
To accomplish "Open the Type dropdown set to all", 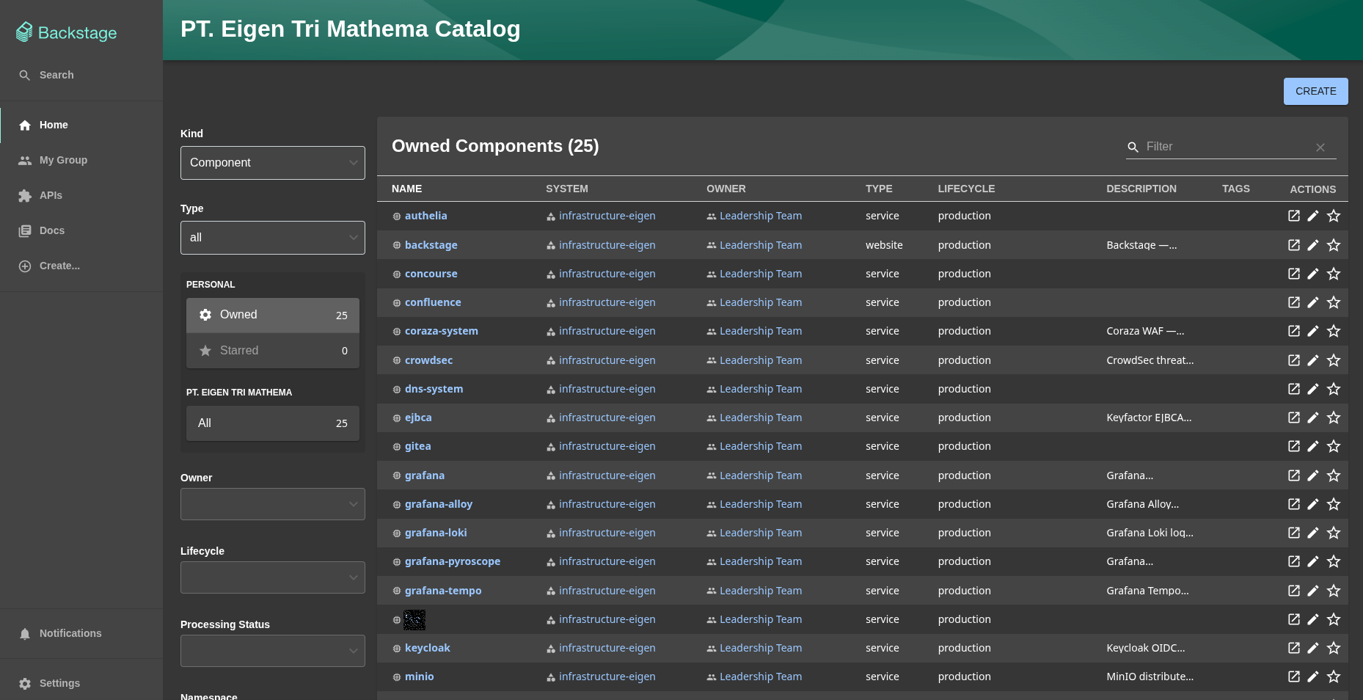I will [x=273, y=238].
